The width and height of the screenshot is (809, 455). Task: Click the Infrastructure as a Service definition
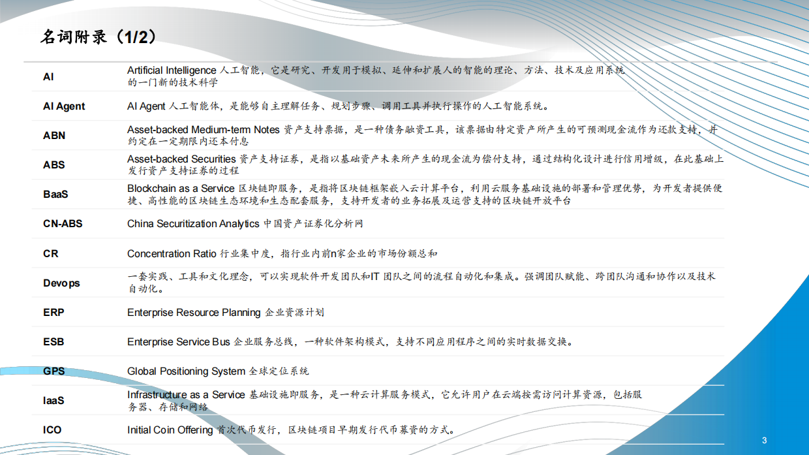pyautogui.click(x=385, y=401)
